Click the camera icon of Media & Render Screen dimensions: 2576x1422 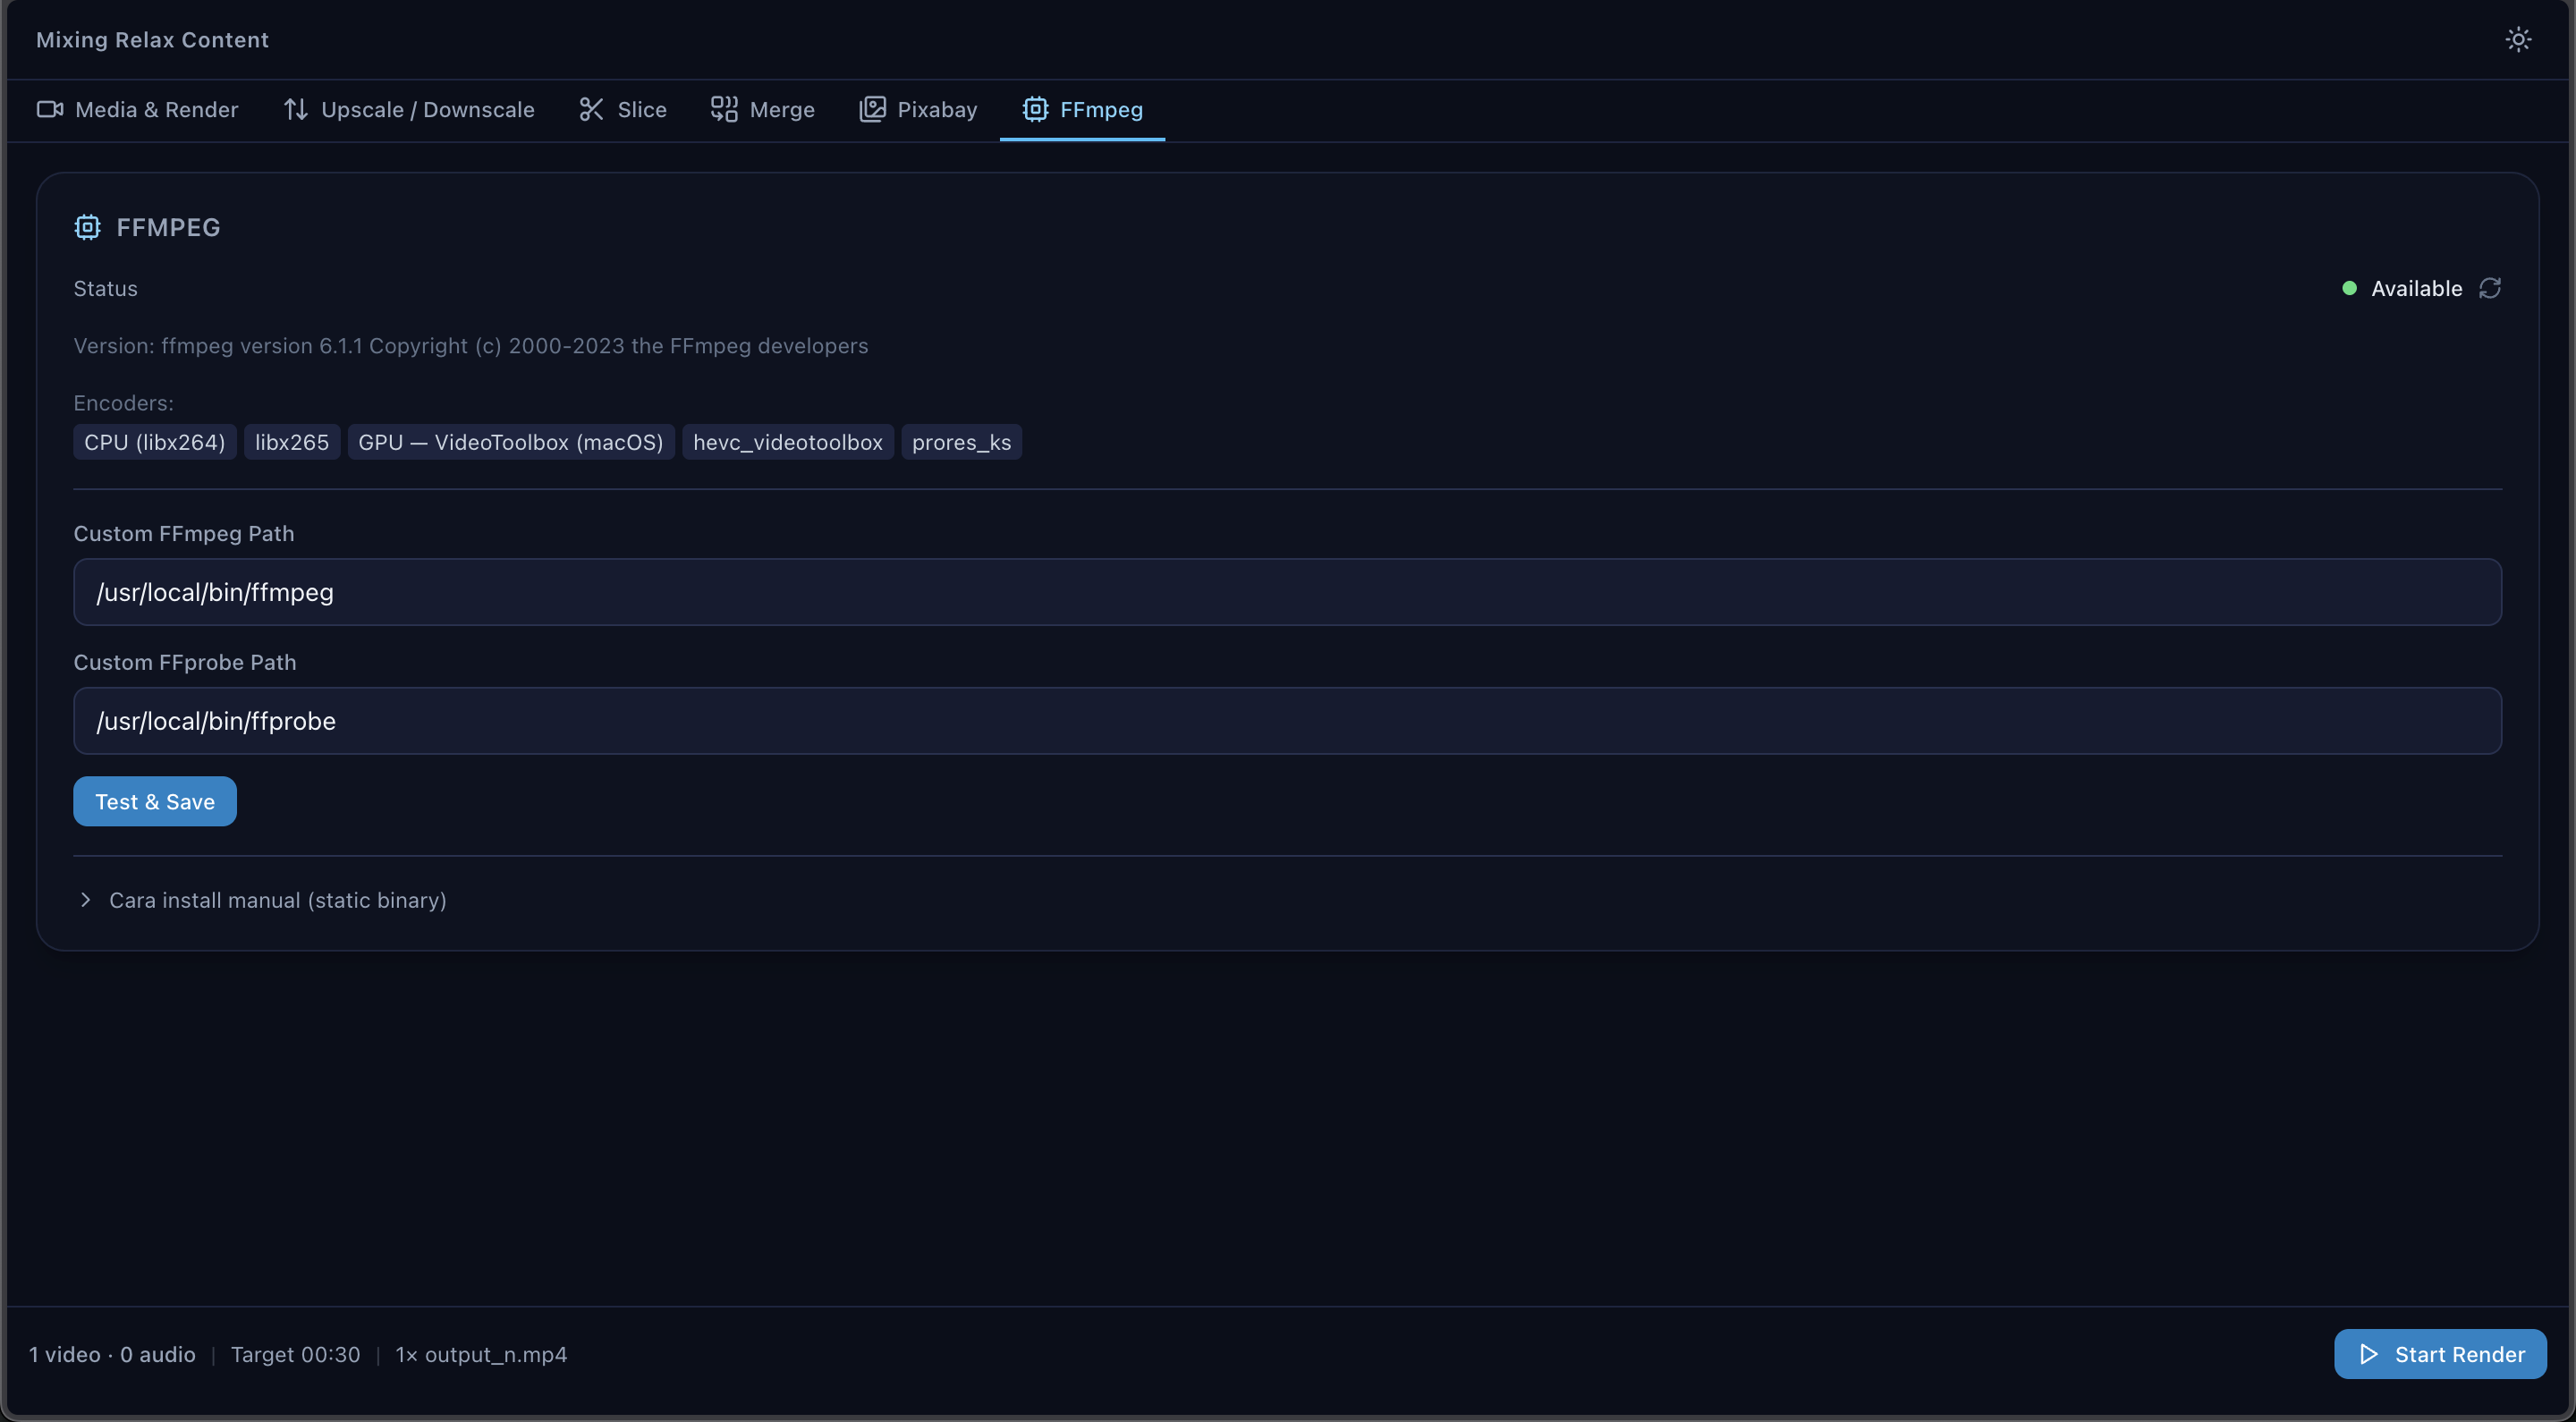pyautogui.click(x=50, y=109)
